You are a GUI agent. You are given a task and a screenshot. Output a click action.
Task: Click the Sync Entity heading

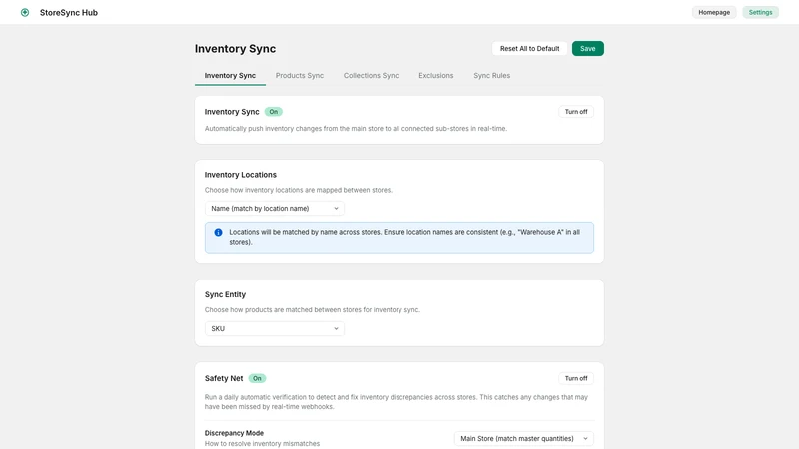(x=225, y=294)
